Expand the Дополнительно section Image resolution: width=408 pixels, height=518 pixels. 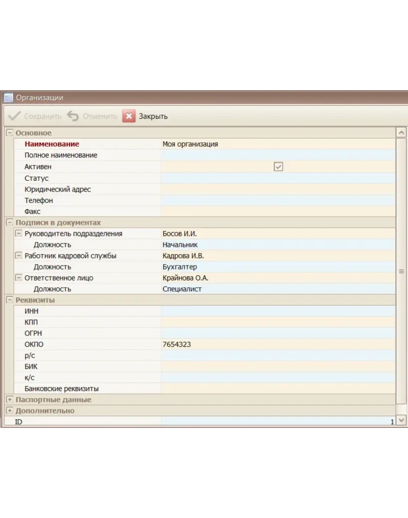(9, 411)
